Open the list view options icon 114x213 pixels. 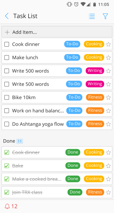pos(92,16)
